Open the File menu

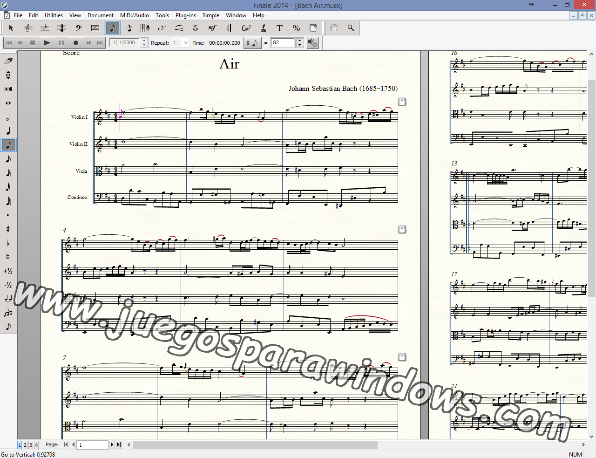(x=18, y=15)
